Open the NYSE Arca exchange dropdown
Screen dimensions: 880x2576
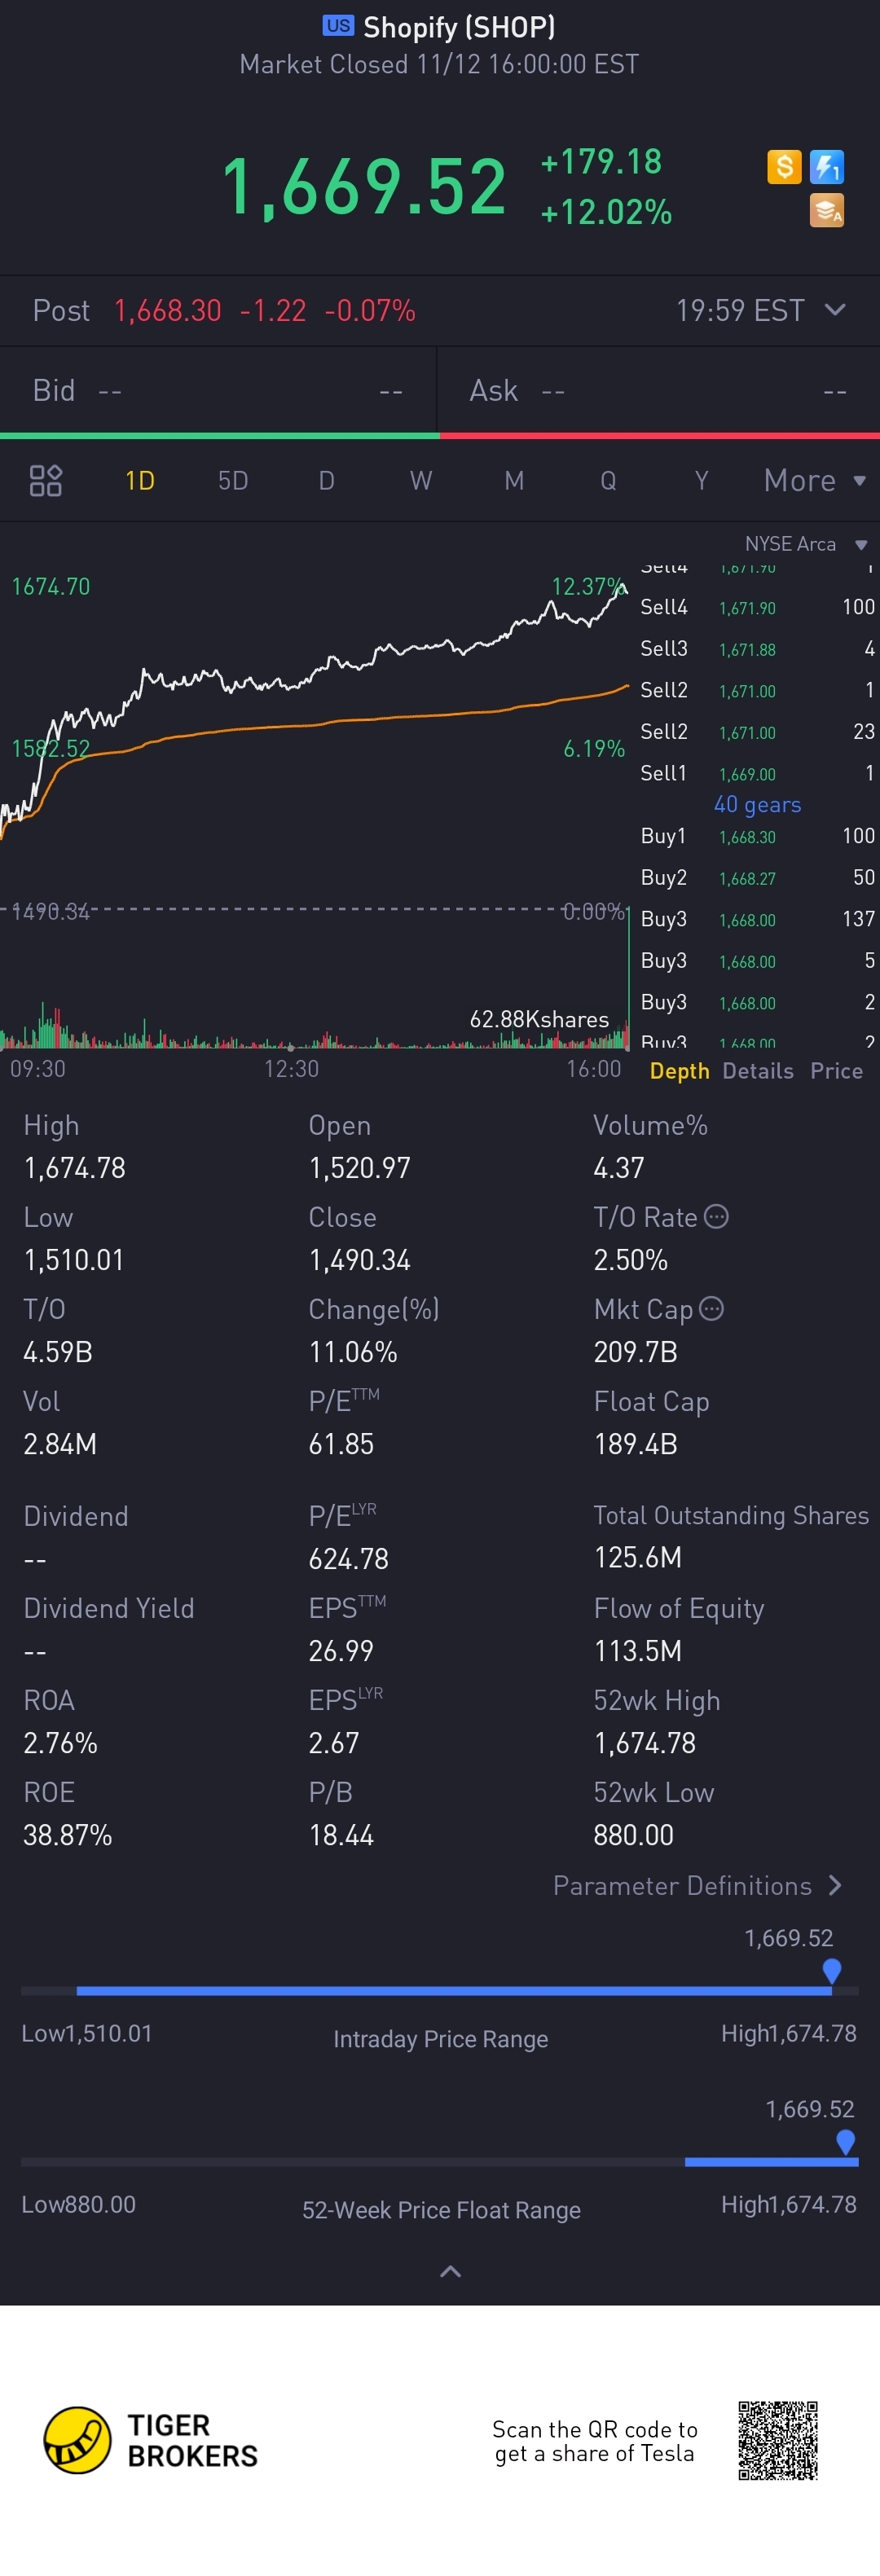(x=805, y=544)
